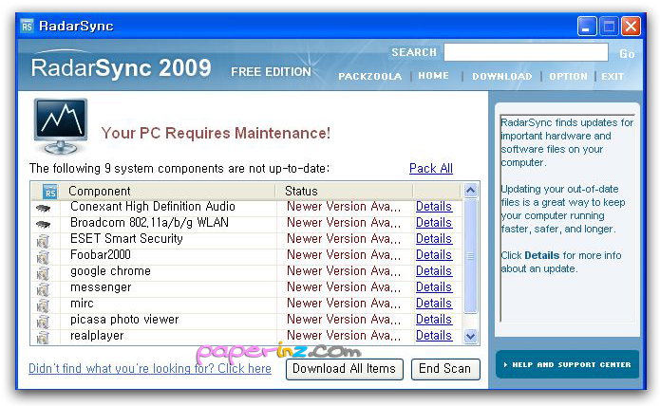
Task: Click Newer Version status for mirc
Action: point(344,303)
